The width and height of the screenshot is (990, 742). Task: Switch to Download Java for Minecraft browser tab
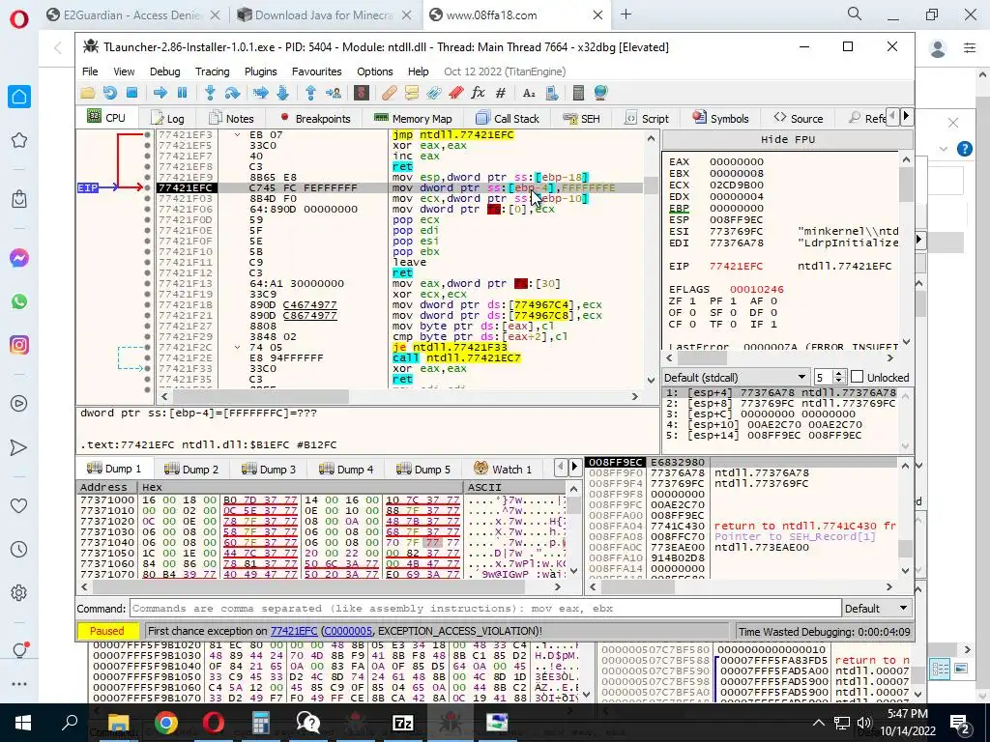(325, 15)
